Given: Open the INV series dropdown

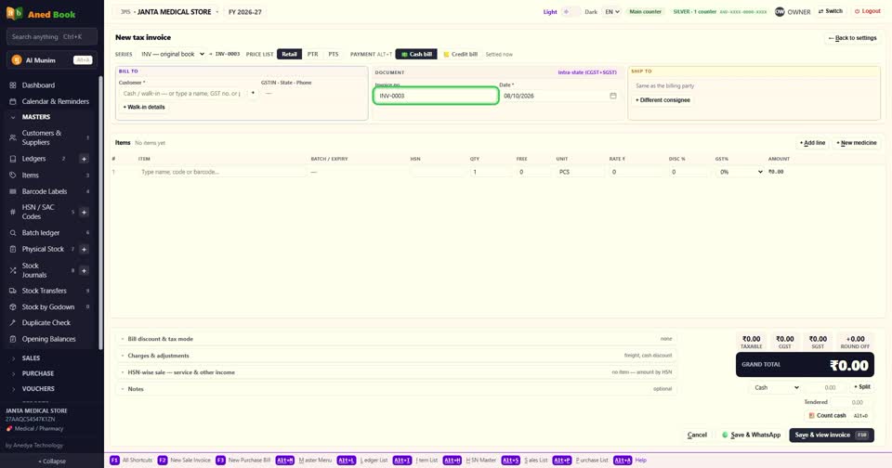Looking at the screenshot, I should (173, 54).
